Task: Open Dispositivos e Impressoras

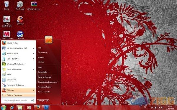Action: point(47,82)
